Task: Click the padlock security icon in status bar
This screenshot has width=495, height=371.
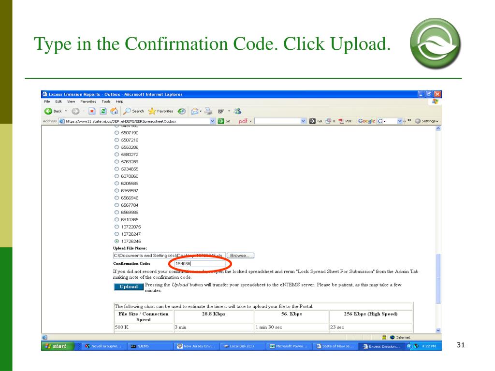Action: pyautogui.click(x=384, y=337)
